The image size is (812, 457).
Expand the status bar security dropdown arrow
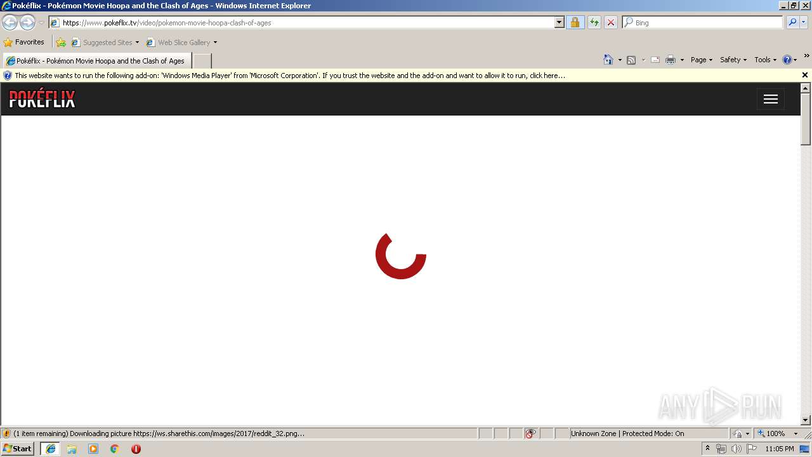pyautogui.click(x=747, y=434)
